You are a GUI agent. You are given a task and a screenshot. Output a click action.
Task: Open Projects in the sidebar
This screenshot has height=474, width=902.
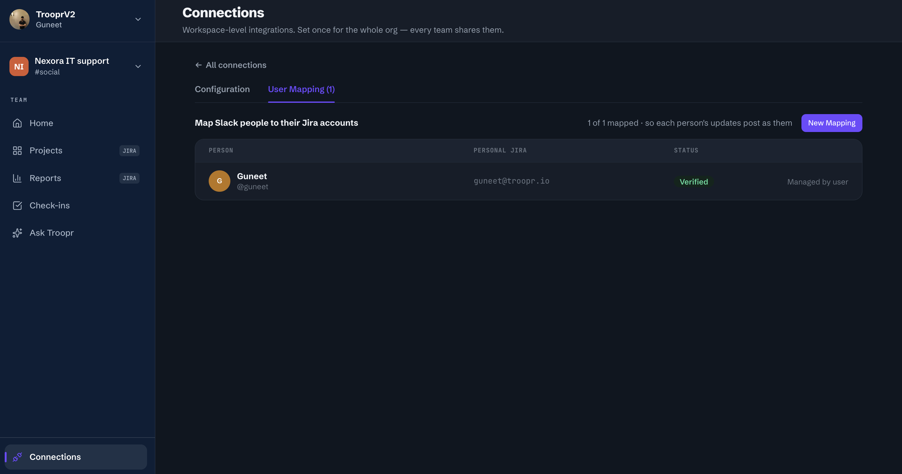pos(76,151)
